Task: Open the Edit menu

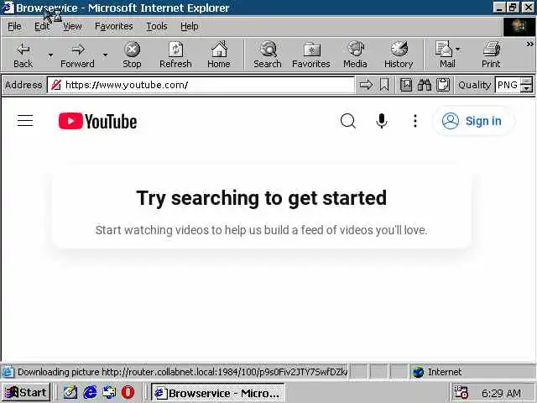Action: click(x=42, y=26)
